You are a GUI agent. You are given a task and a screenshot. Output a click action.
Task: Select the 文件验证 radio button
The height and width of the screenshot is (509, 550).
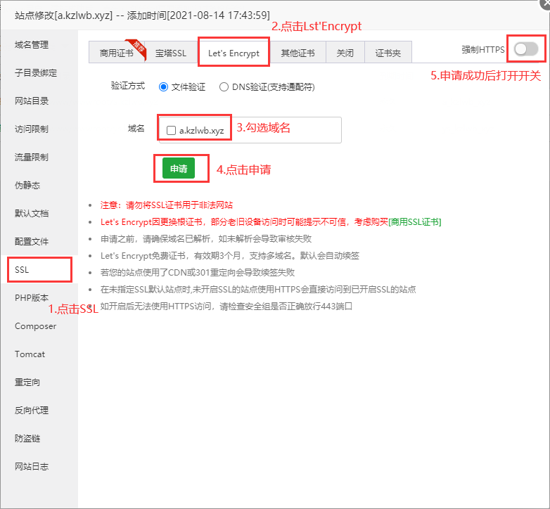pyautogui.click(x=163, y=86)
